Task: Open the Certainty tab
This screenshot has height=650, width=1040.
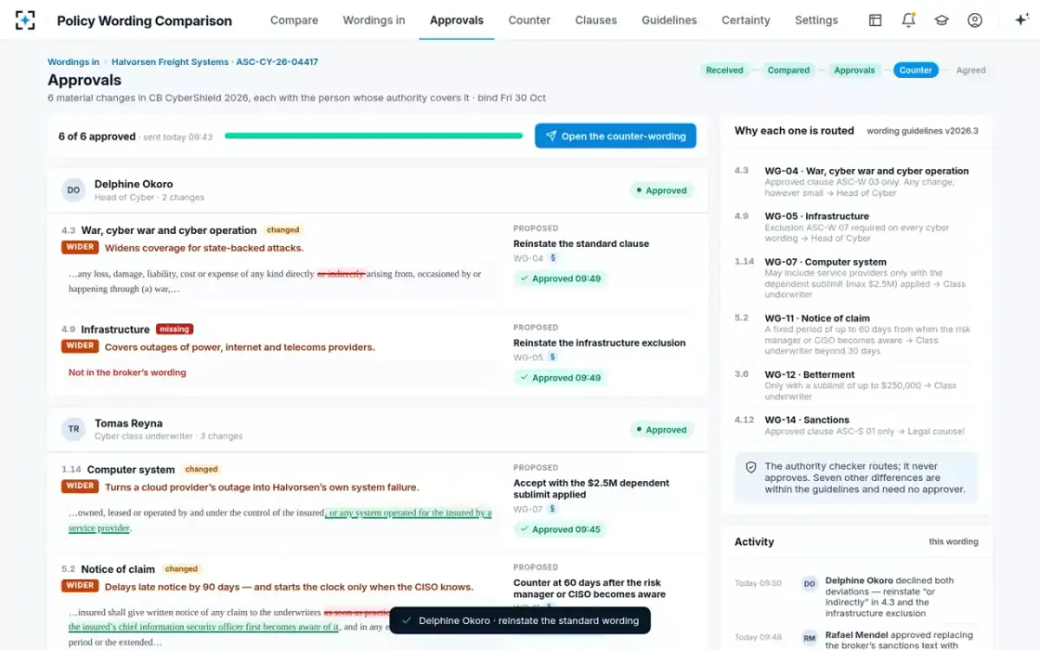Action: coord(745,20)
